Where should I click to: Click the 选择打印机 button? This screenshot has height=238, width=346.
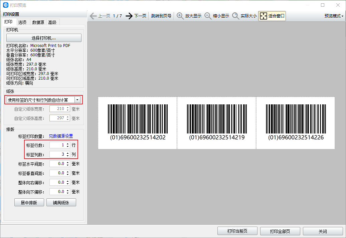(x=44, y=38)
